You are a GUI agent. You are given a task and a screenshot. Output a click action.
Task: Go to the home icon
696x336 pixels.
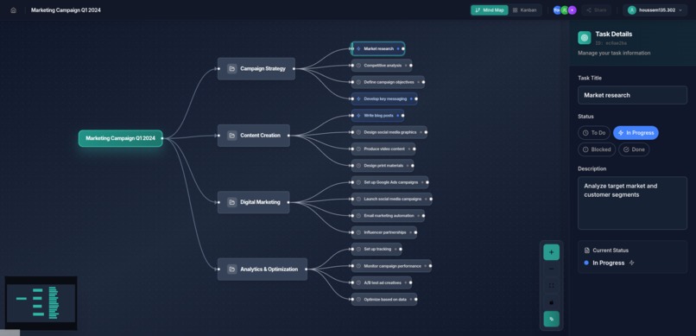pyautogui.click(x=13, y=10)
